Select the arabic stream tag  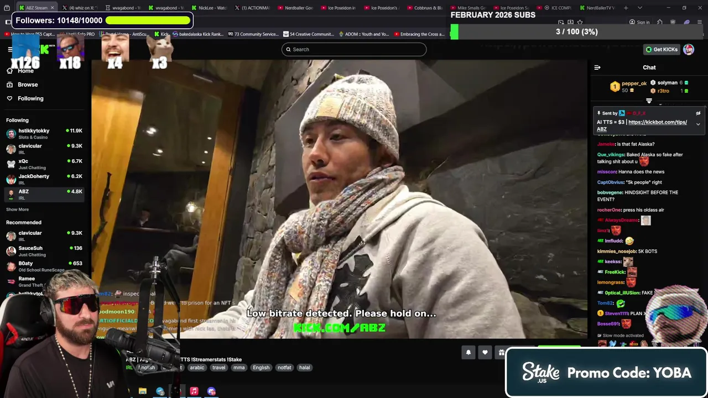point(197,368)
